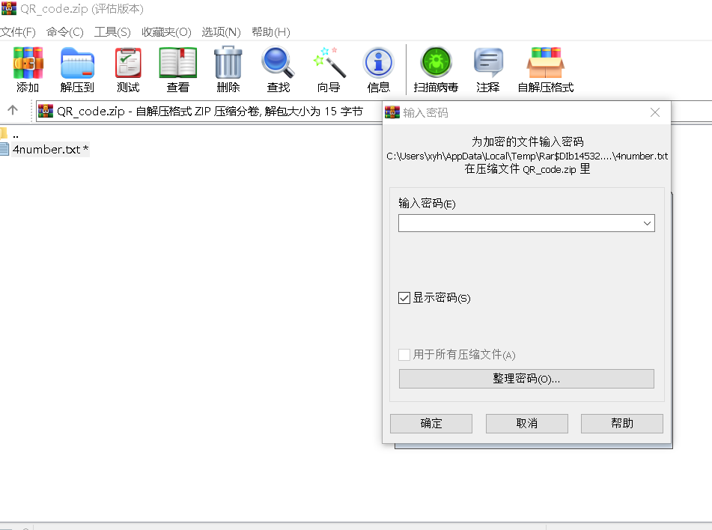Click the 整理密码(O)... button
This screenshot has width=712, height=530.
tap(526, 379)
